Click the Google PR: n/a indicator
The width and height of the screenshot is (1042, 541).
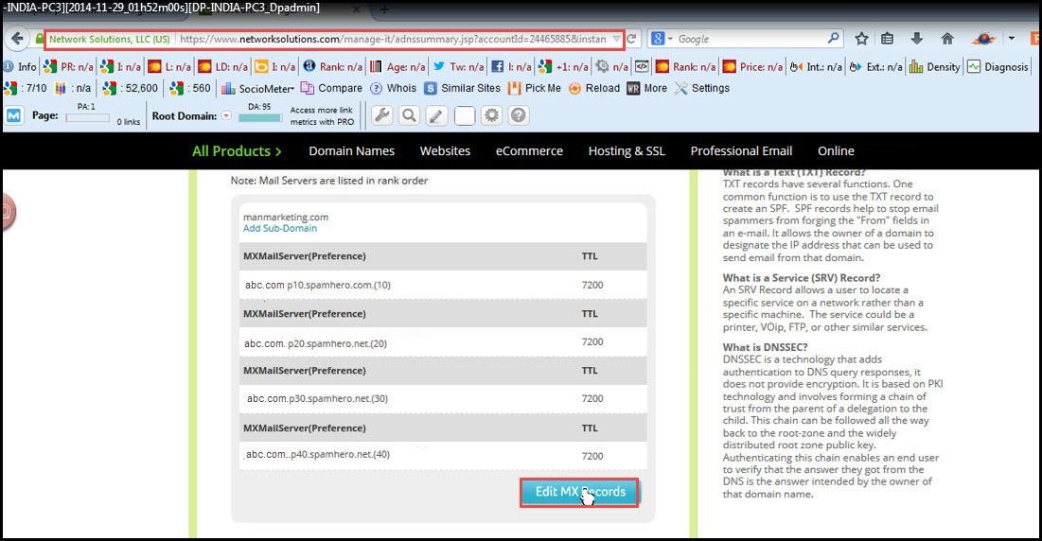tap(68, 66)
